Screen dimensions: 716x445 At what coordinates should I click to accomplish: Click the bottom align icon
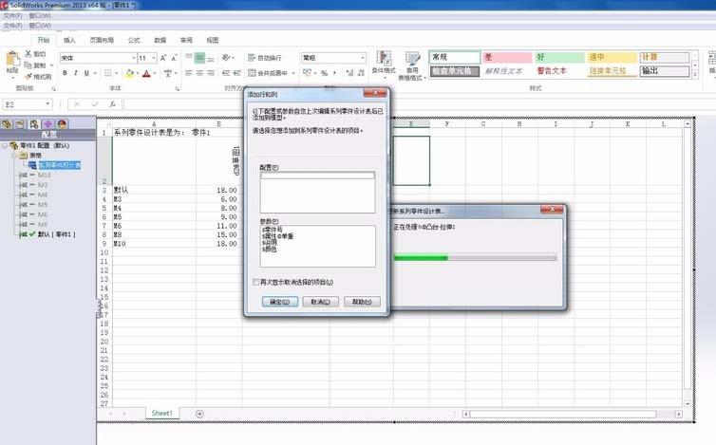(x=211, y=58)
